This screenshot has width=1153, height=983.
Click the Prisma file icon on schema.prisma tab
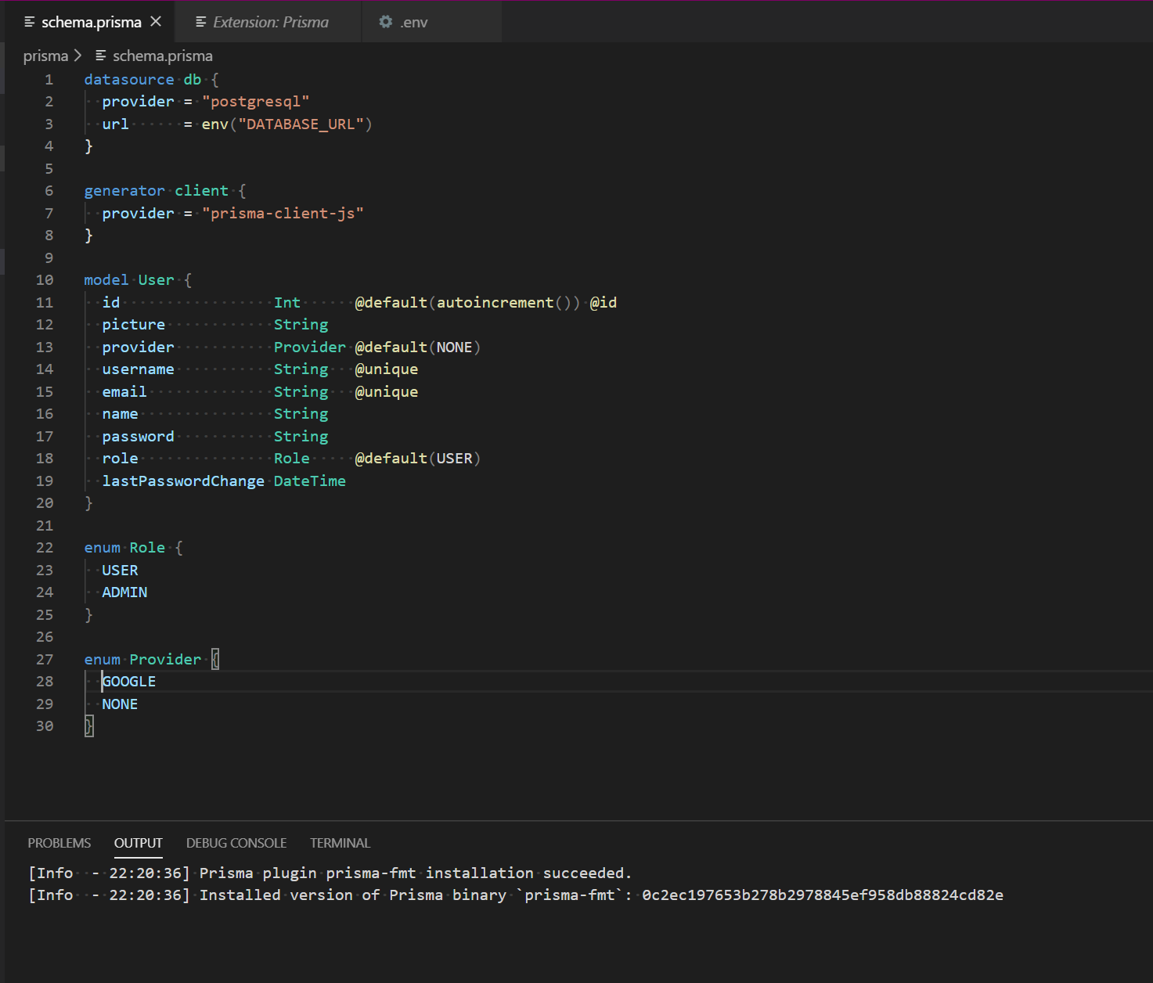click(28, 22)
